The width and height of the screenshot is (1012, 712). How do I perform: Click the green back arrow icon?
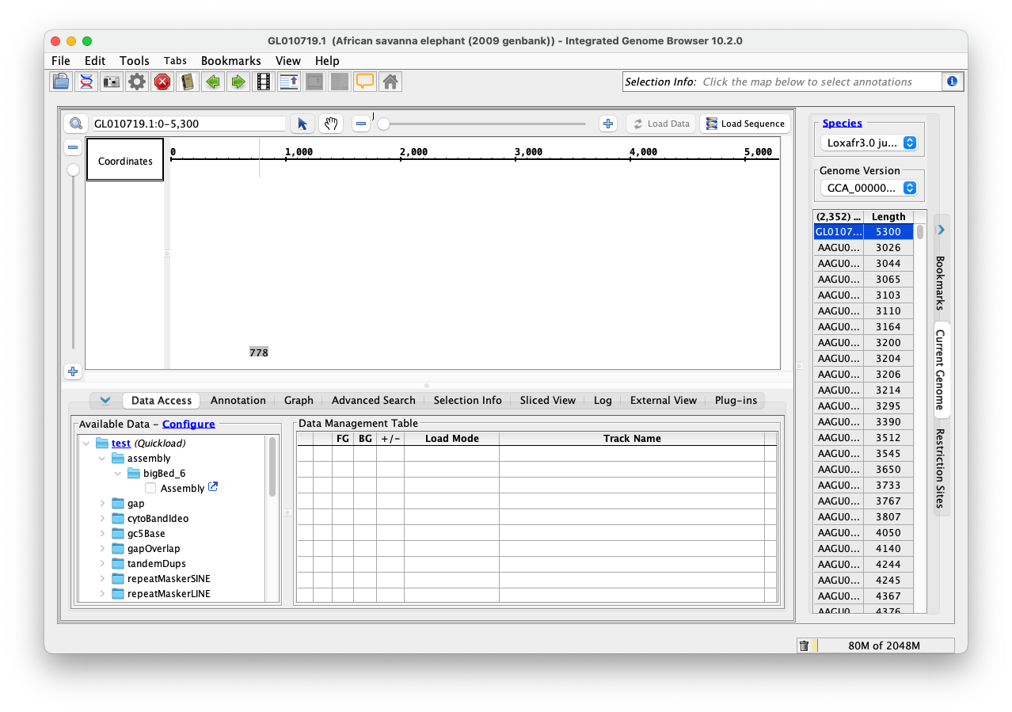pyautogui.click(x=212, y=82)
